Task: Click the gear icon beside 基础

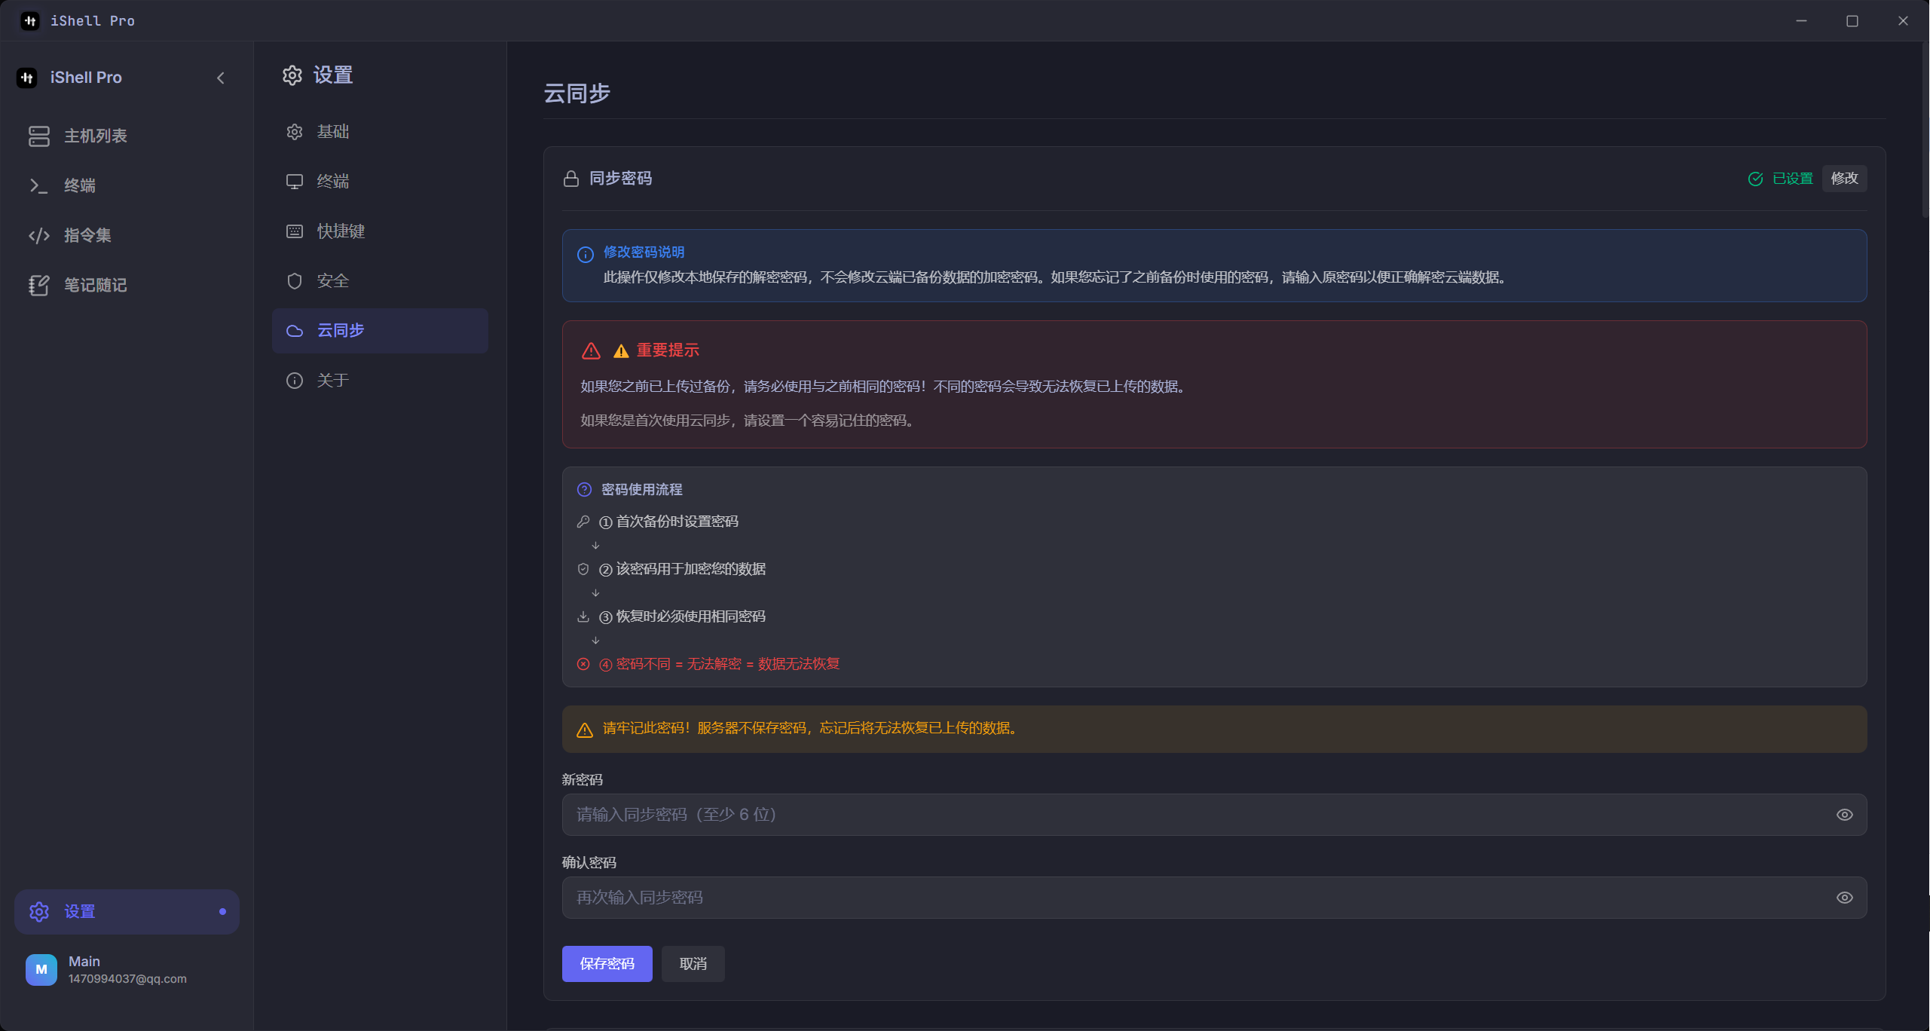Action: coord(295,132)
